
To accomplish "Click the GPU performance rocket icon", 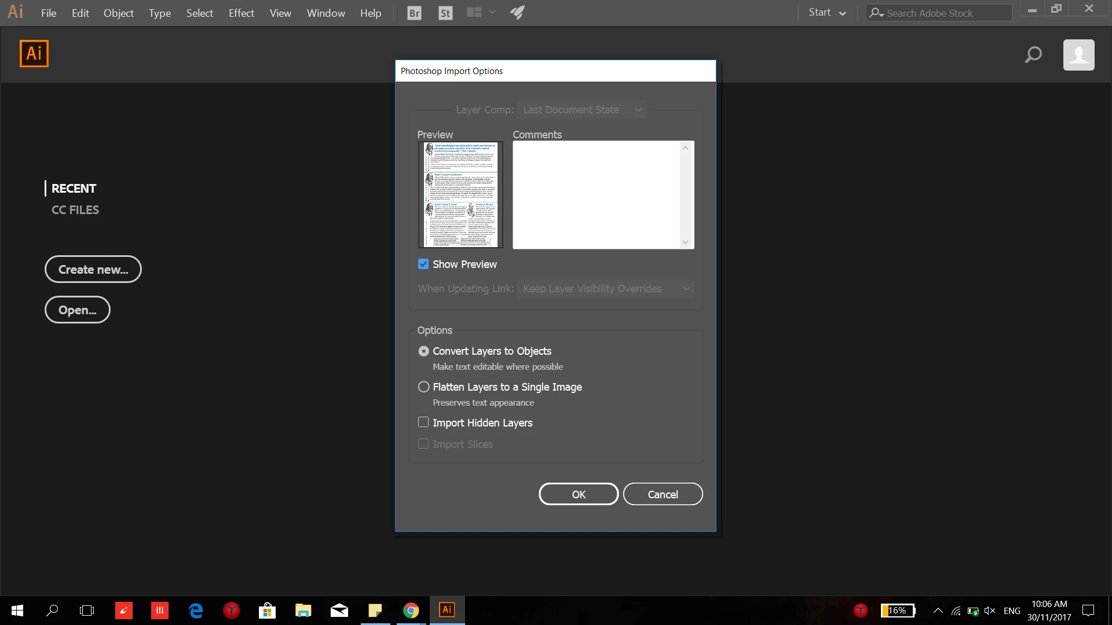I will 517,12.
